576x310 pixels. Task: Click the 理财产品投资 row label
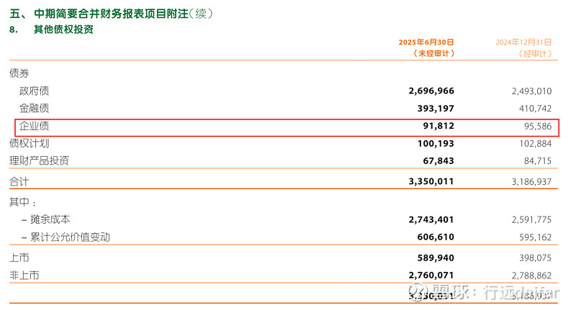click(x=40, y=160)
